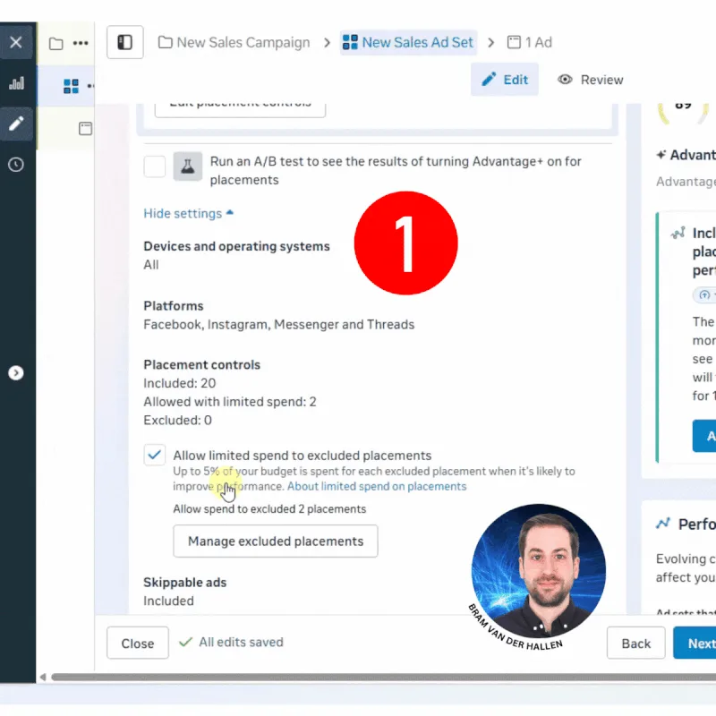Click the performance graph icon in right panel
The width and height of the screenshot is (716, 716).
click(x=663, y=524)
